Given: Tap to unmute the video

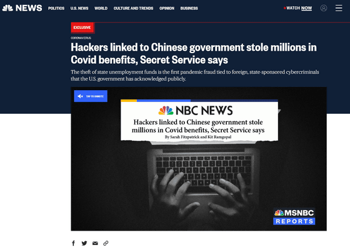Looking at the screenshot, I should (91, 96).
